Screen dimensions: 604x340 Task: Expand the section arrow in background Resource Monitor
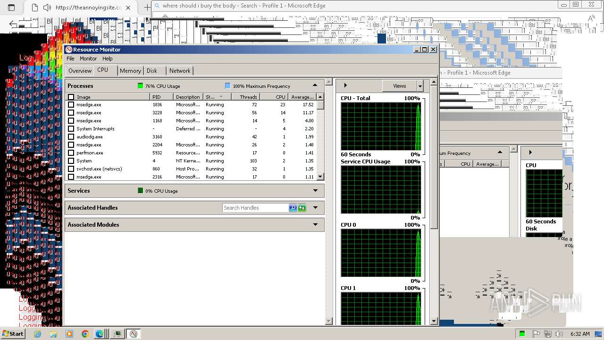pyautogui.click(x=530, y=152)
